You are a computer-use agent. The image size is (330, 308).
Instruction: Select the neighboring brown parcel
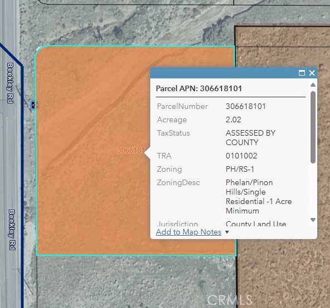click(282, 274)
